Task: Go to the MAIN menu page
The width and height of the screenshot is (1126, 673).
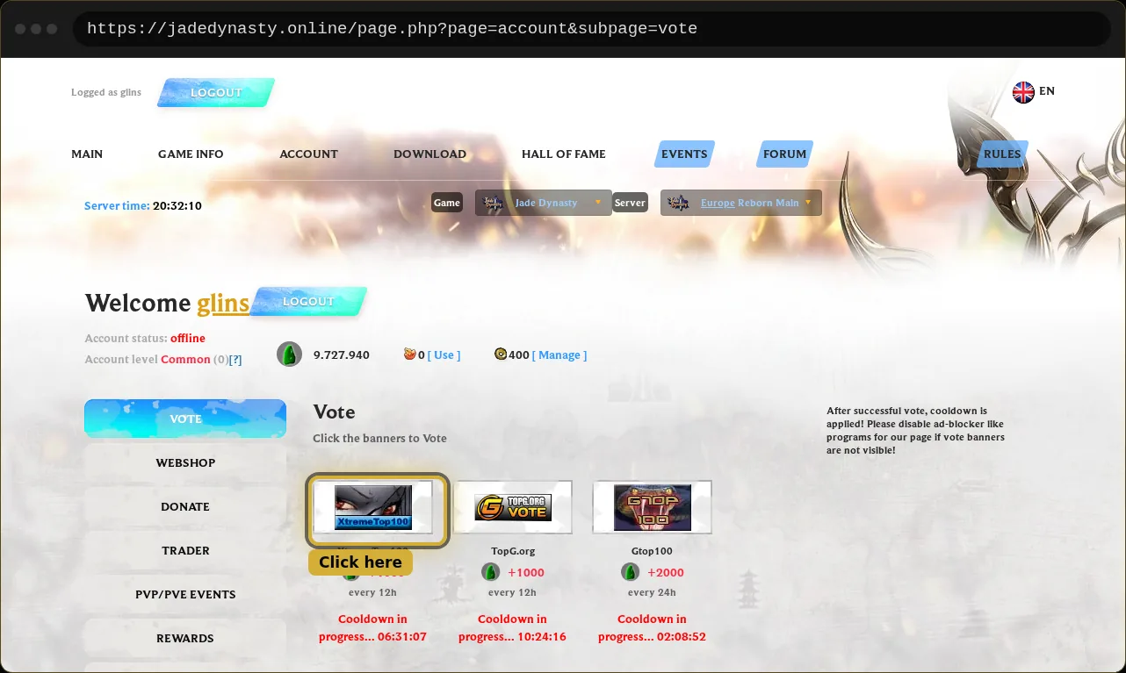Action: click(87, 154)
